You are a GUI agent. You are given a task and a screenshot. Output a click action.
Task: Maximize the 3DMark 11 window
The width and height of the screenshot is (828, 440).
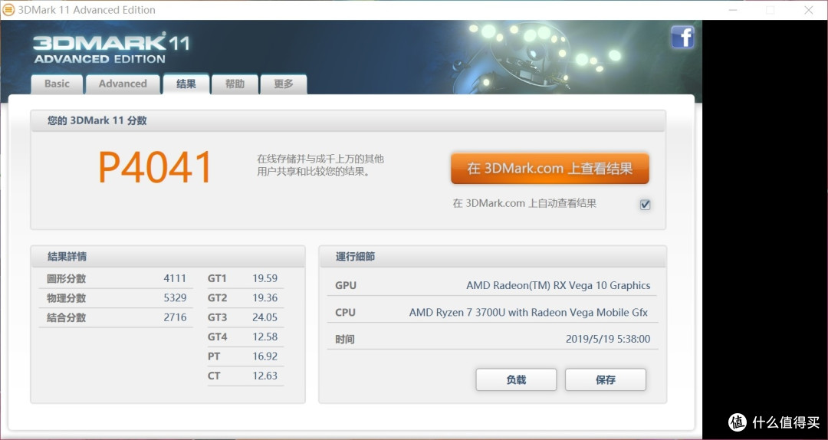tap(770, 10)
